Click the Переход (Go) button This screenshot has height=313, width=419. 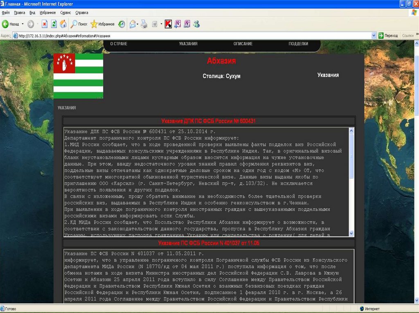(x=388, y=36)
